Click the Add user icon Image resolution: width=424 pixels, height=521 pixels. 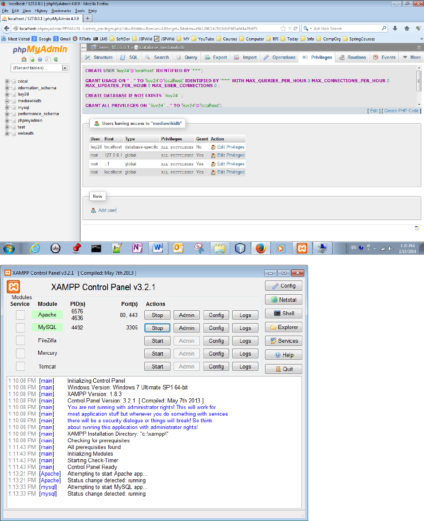[x=93, y=210]
